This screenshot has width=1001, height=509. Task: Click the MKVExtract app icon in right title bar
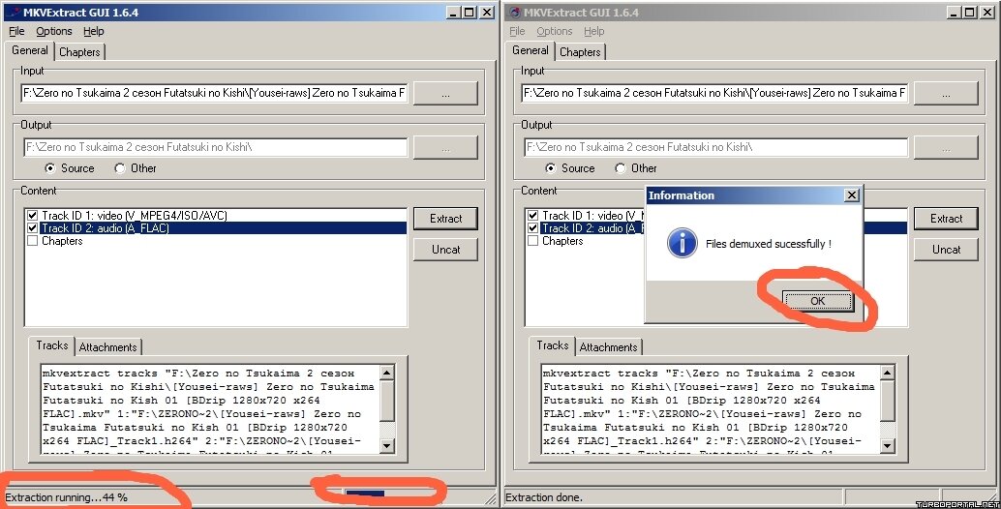515,13
